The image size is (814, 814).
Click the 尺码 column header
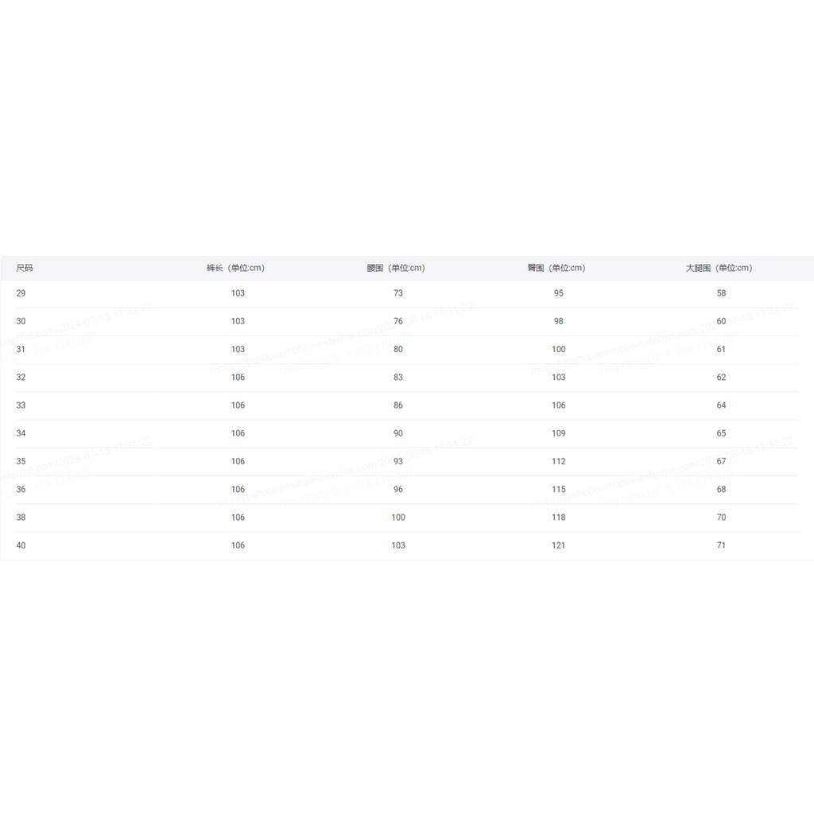(25, 268)
